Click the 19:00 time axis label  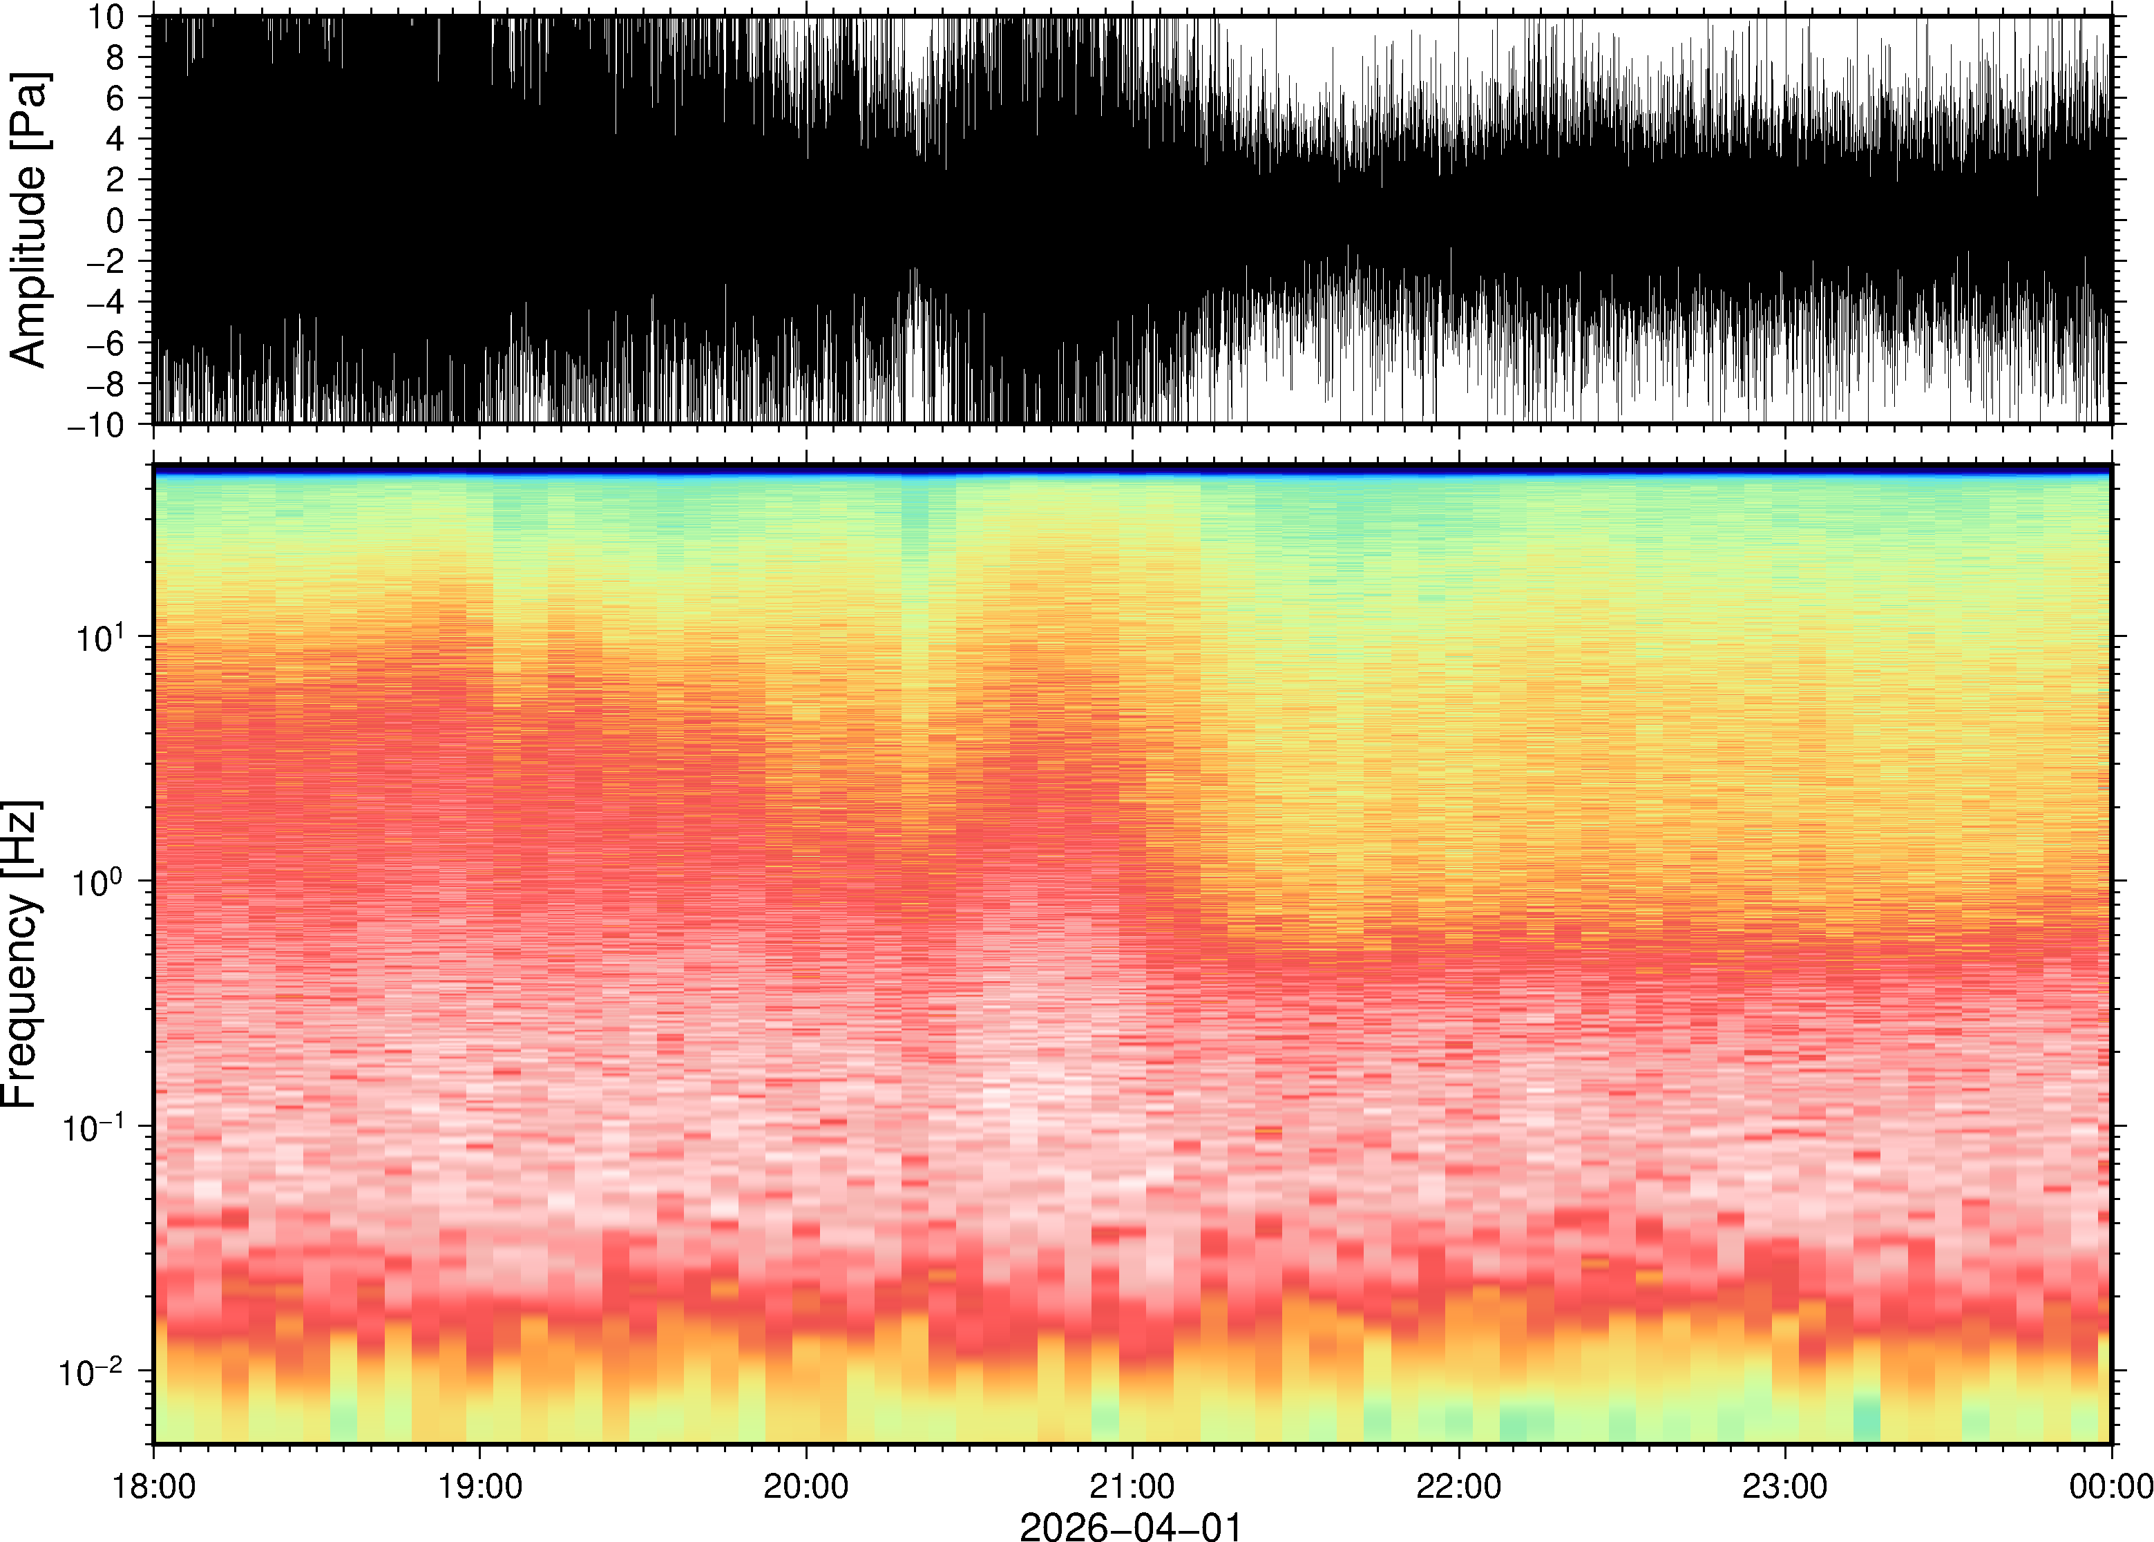479,1486
